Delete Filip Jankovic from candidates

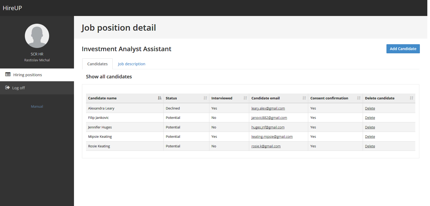(x=370, y=118)
